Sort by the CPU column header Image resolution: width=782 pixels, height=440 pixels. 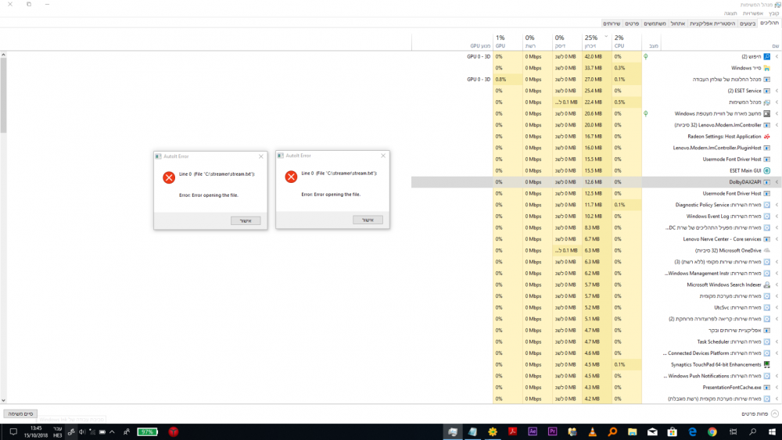point(626,42)
